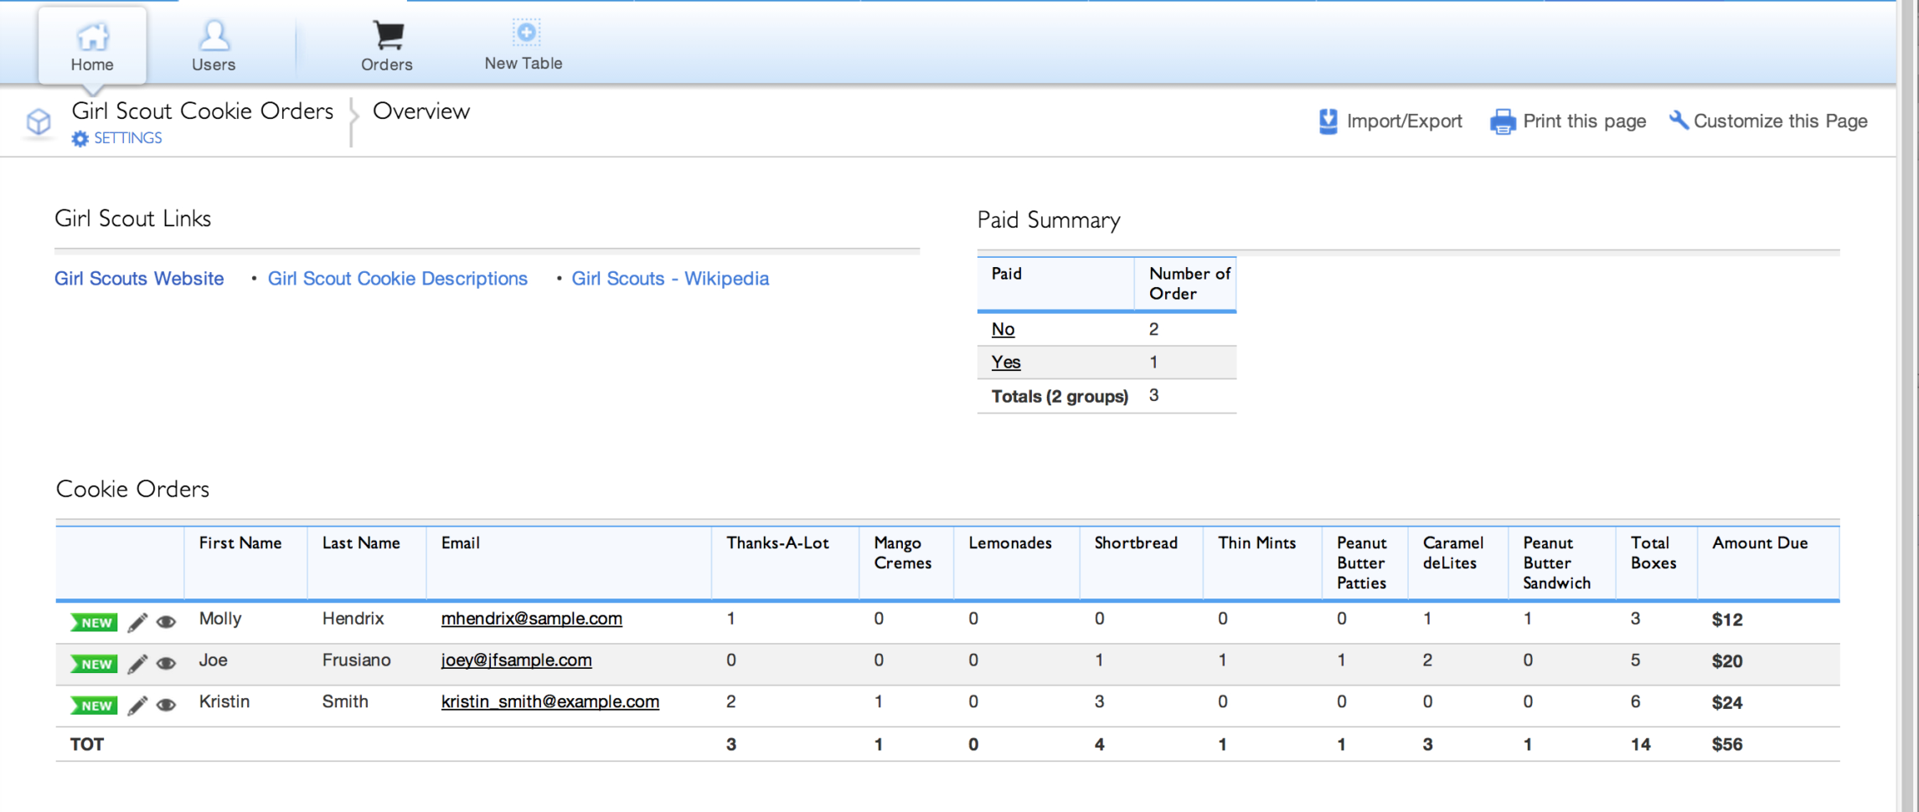Click the cube app icon beside the title
Viewport: 1919px width, 812px height.
tap(39, 122)
